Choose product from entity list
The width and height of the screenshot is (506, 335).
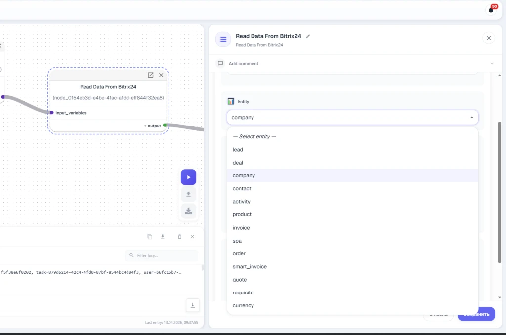(x=352, y=214)
